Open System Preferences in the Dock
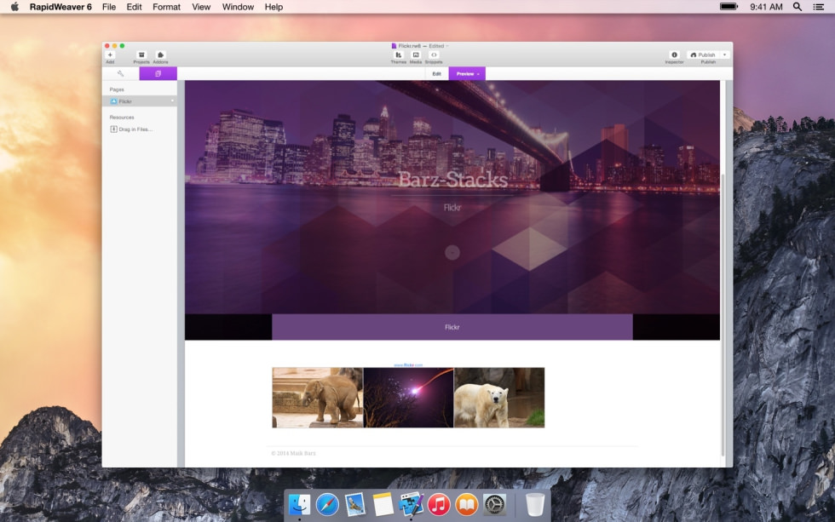 494,504
